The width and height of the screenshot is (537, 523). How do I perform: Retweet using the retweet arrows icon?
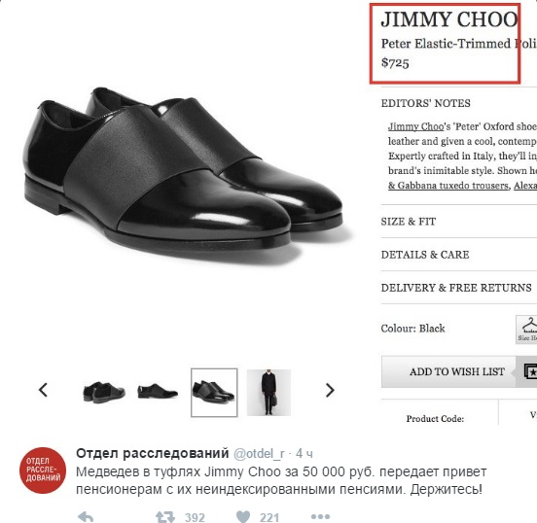[165, 517]
